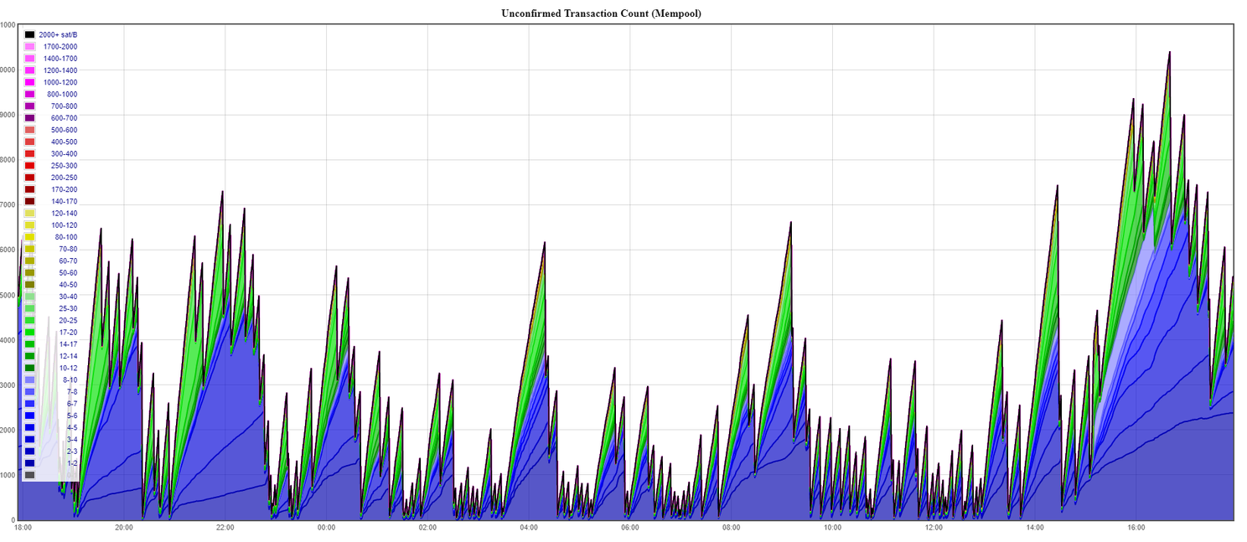Screen dimensions: 1247x542
Task: Click the dark green 10-12 legend swatch
Action: [29, 368]
